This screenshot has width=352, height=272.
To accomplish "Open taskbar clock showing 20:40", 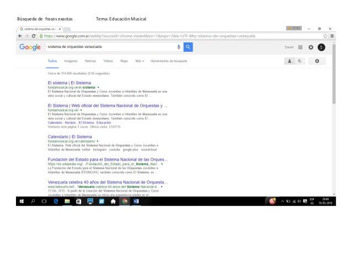I will tap(326, 201).
